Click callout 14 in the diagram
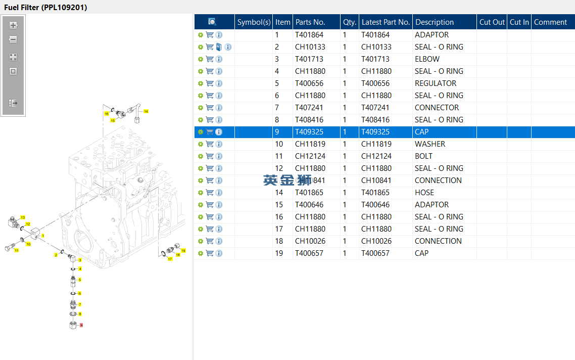This screenshot has height=360, width=575. (x=146, y=111)
